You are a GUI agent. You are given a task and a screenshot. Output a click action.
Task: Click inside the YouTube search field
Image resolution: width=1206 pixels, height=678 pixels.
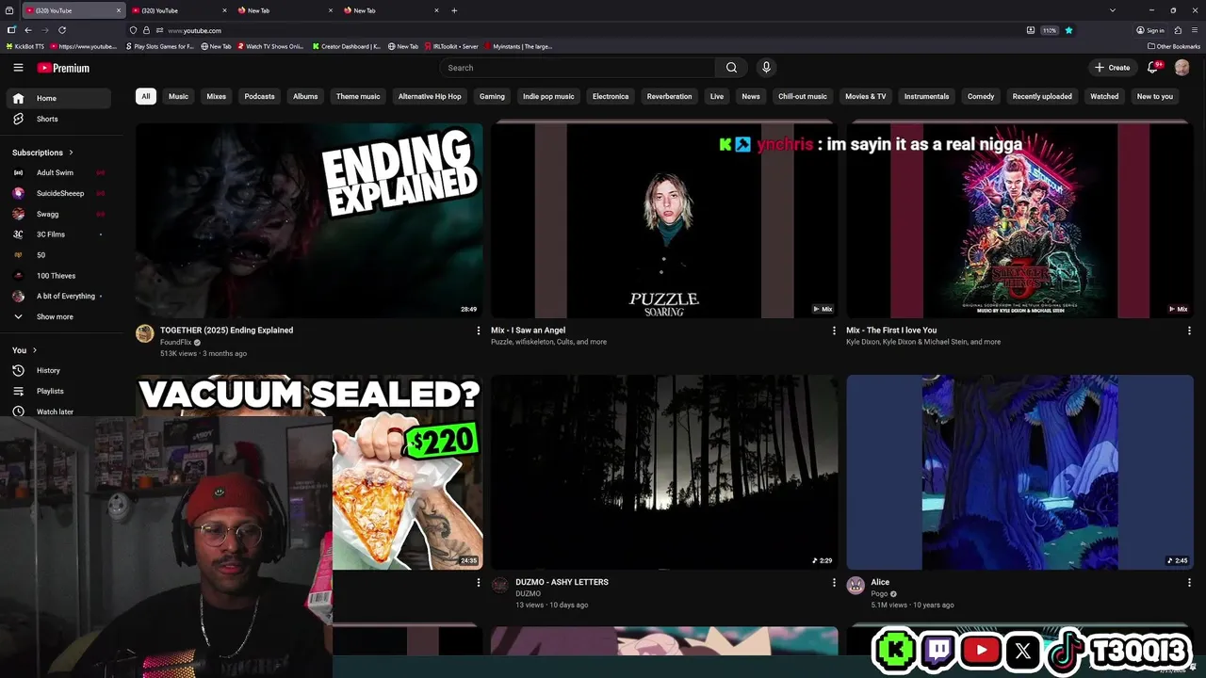pos(577,68)
